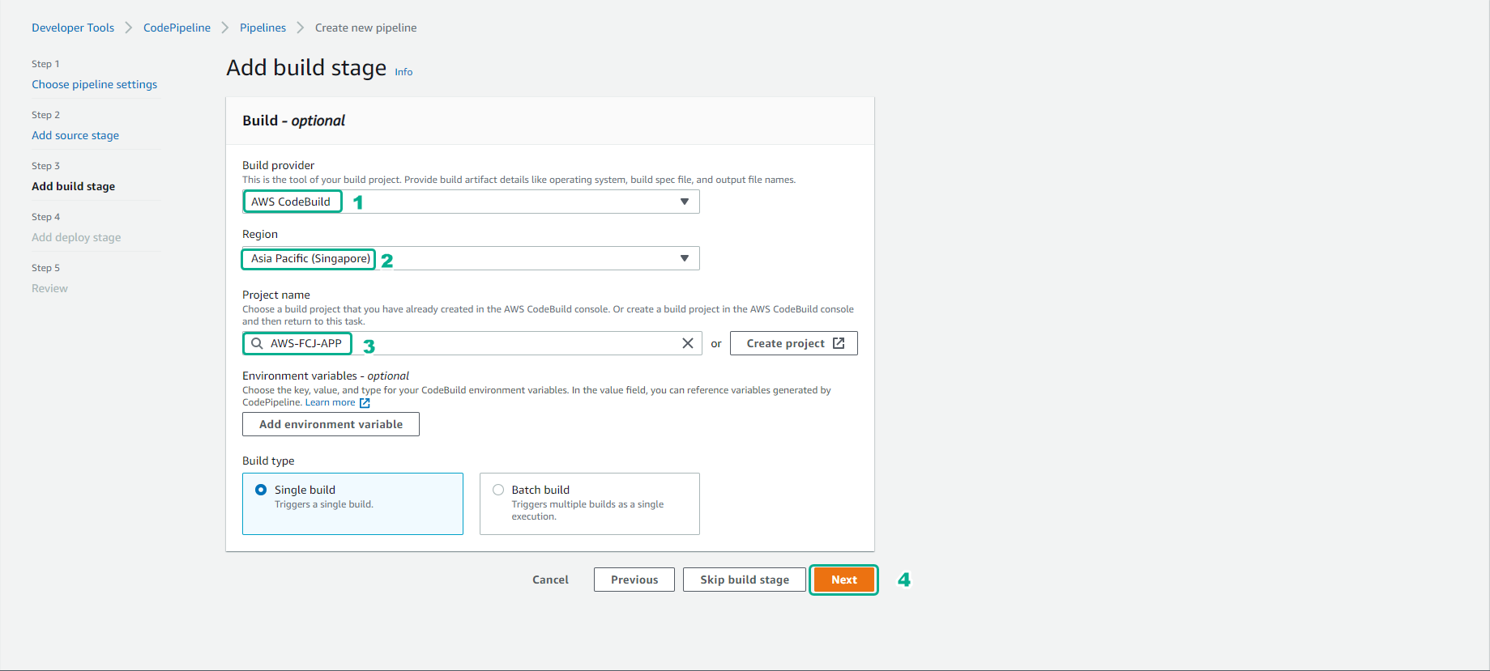Click Skip build stage button

745,580
